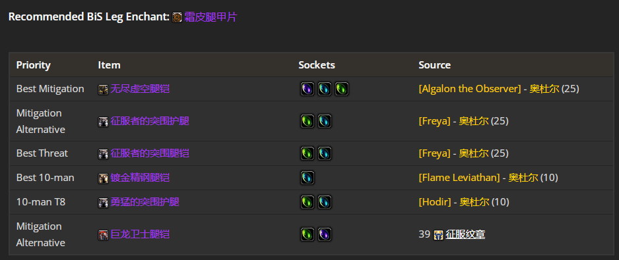Screen dimensions: 619x260
Task: Click the single blue socket in Best 10-man row
Action: point(307,178)
